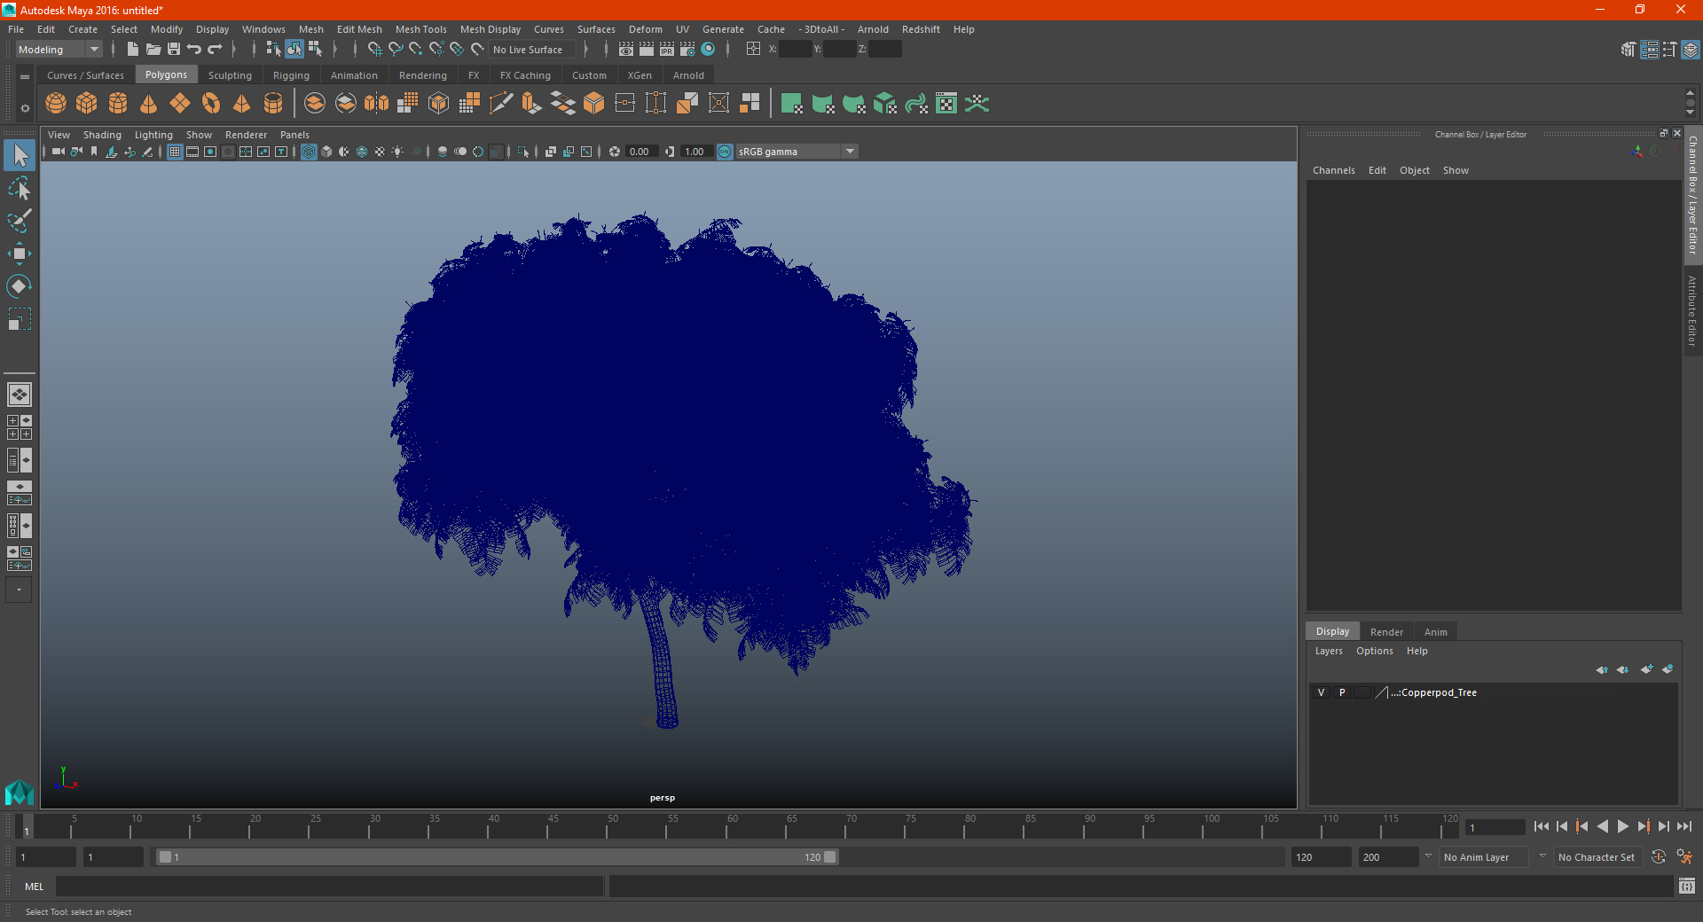This screenshot has width=1703, height=922.
Task: Create a polygon torus from the shelf
Action: tap(211, 104)
